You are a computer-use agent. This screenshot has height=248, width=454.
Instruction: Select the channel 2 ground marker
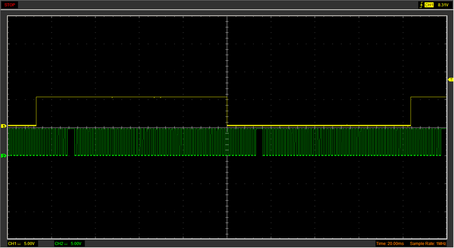tap(3, 155)
